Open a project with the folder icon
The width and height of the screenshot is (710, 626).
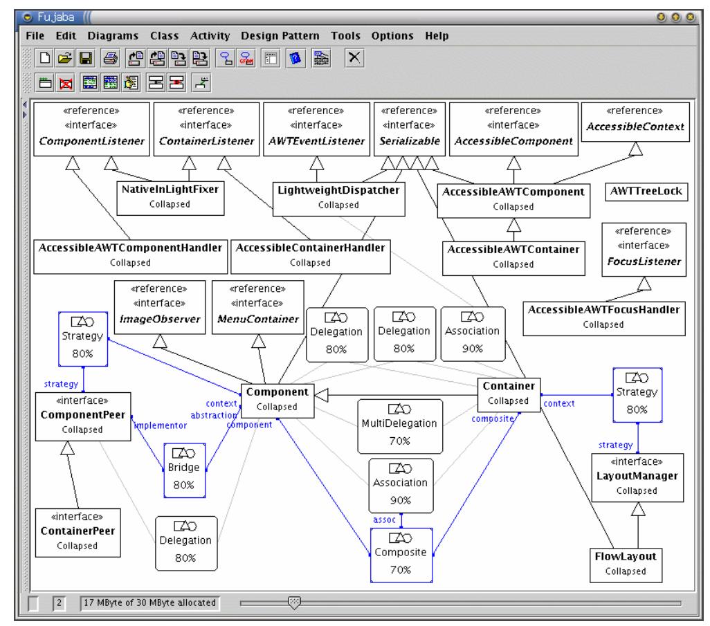tap(65, 58)
